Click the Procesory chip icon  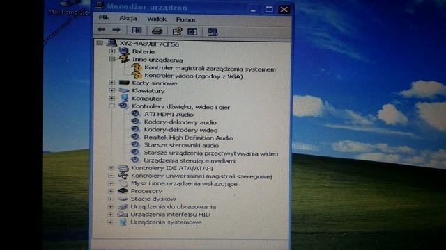point(123,191)
